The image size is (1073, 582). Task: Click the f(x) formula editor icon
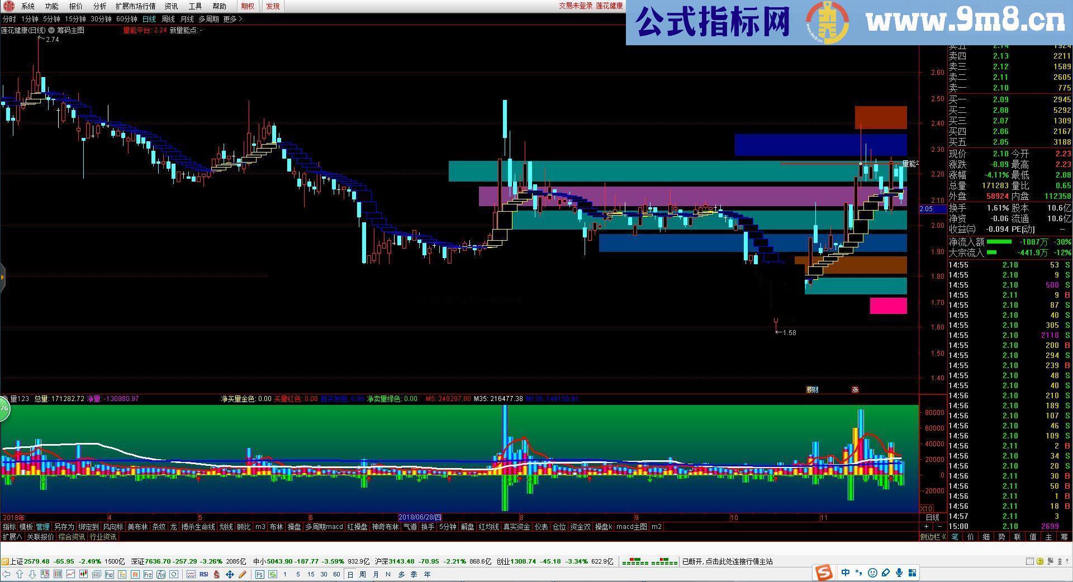162,574
